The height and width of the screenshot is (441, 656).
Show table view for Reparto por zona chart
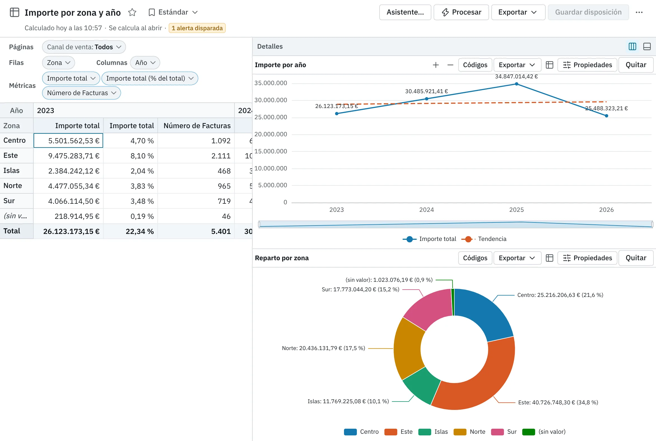pos(550,258)
